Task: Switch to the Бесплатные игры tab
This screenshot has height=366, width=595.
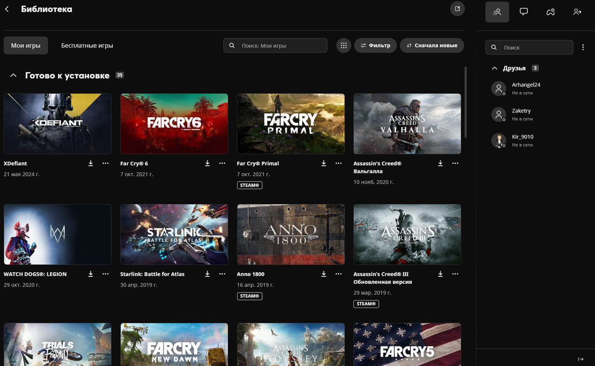Action: pyautogui.click(x=87, y=46)
